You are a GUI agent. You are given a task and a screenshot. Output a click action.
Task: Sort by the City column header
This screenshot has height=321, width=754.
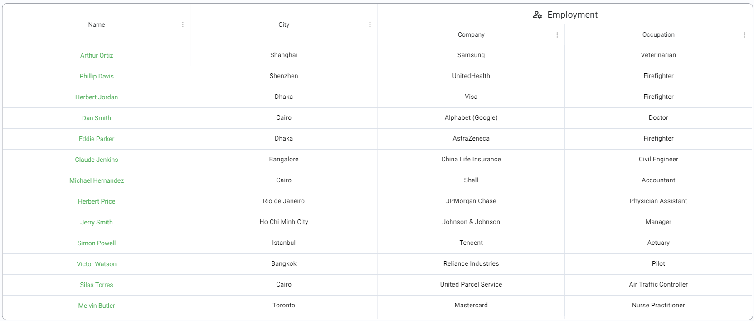tap(284, 24)
